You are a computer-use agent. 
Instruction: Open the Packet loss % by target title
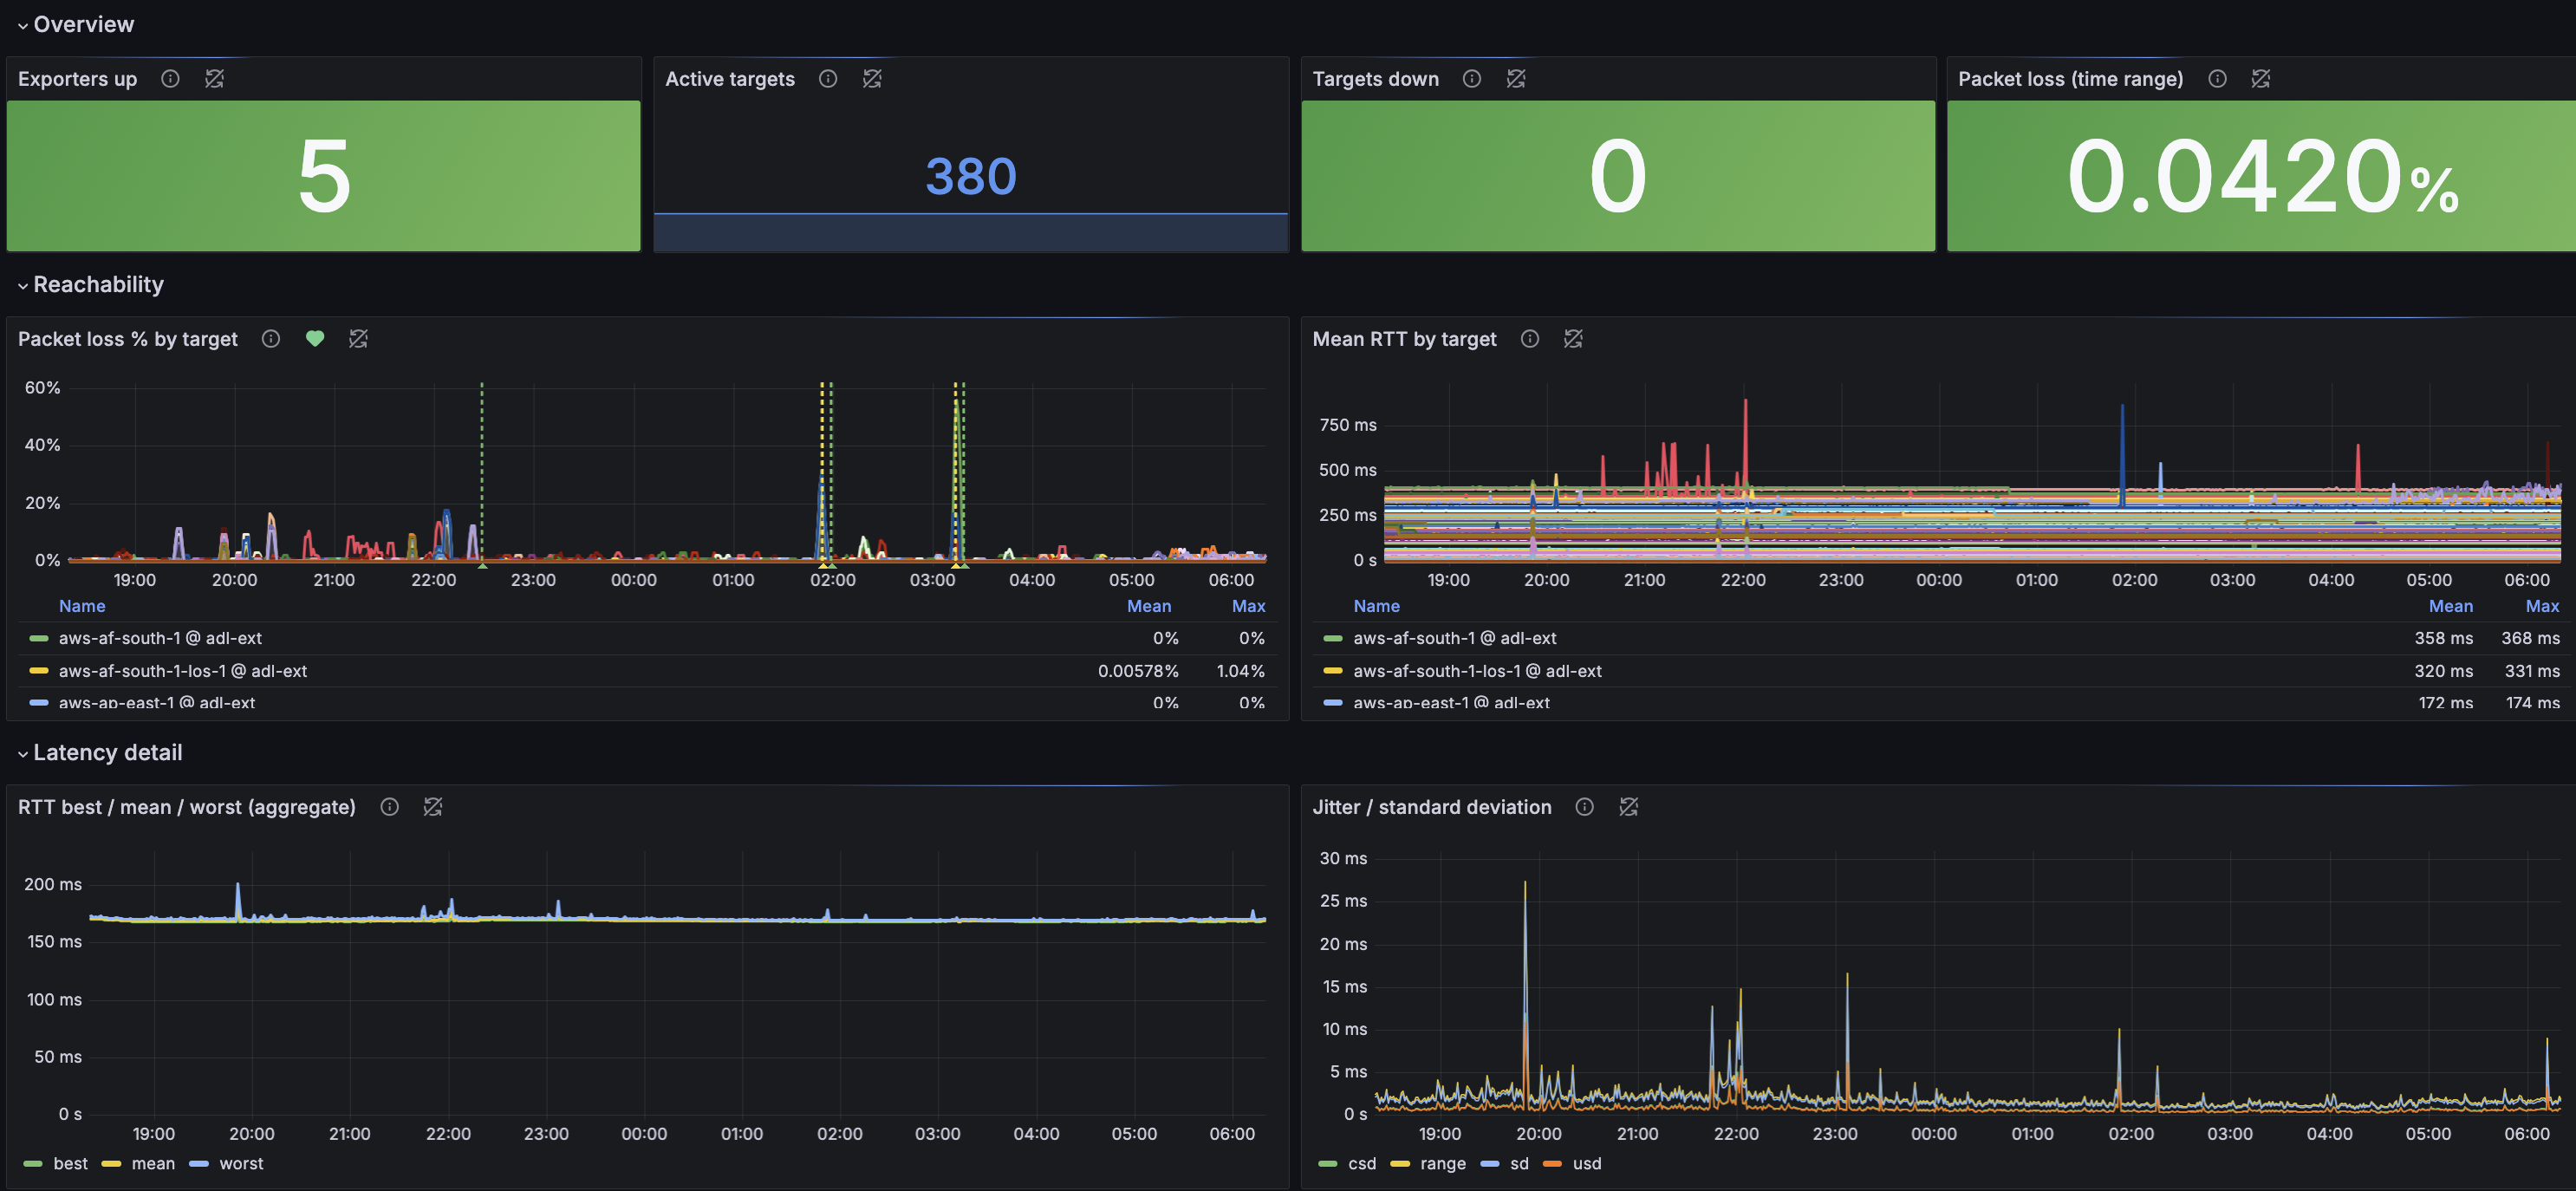[128, 339]
